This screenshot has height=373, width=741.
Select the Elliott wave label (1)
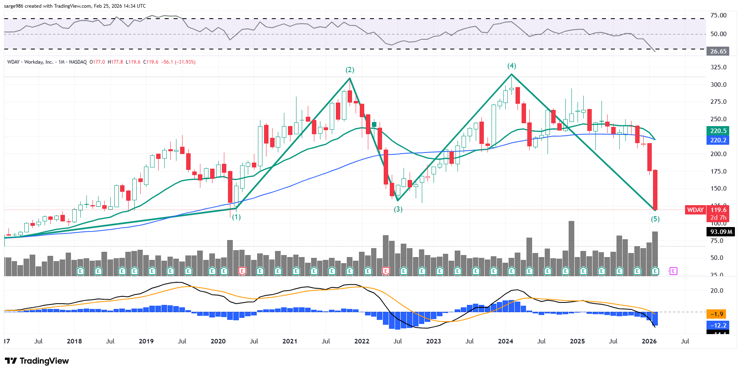(x=236, y=217)
